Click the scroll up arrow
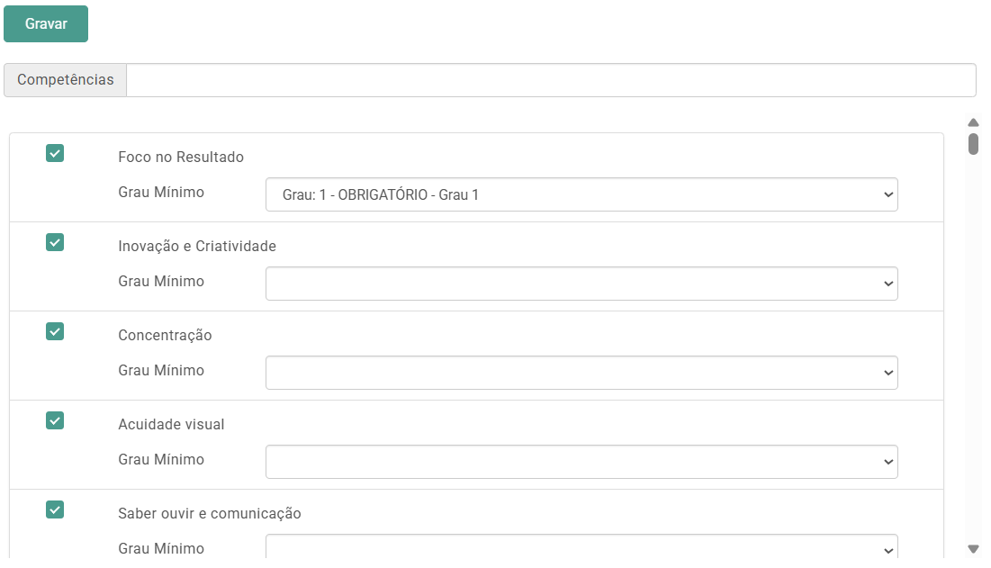Screen dimensions: 991x568 973,122
